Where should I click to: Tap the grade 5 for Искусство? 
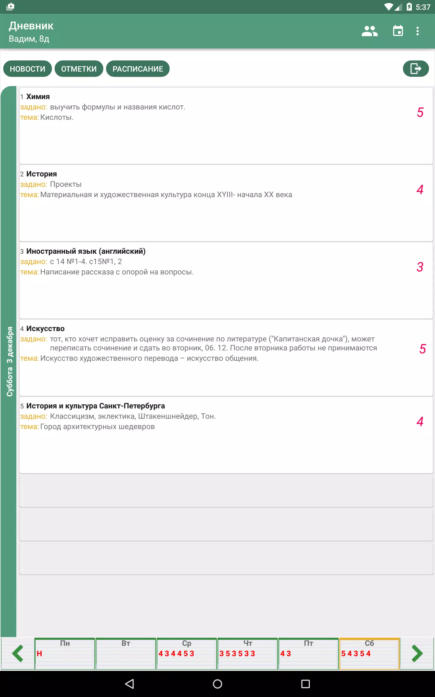click(x=422, y=348)
